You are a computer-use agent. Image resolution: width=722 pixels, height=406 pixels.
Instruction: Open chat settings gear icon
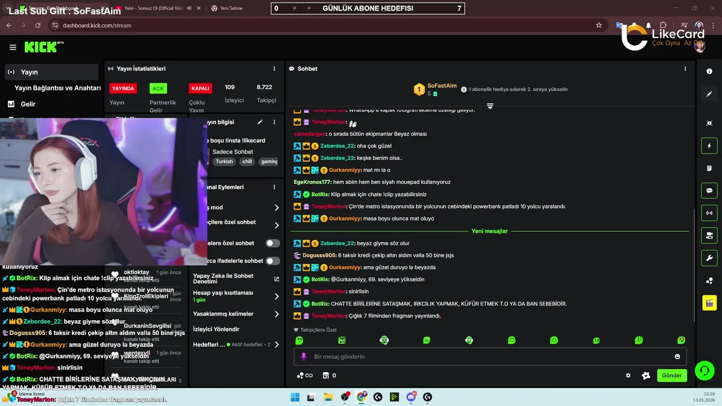click(628, 376)
